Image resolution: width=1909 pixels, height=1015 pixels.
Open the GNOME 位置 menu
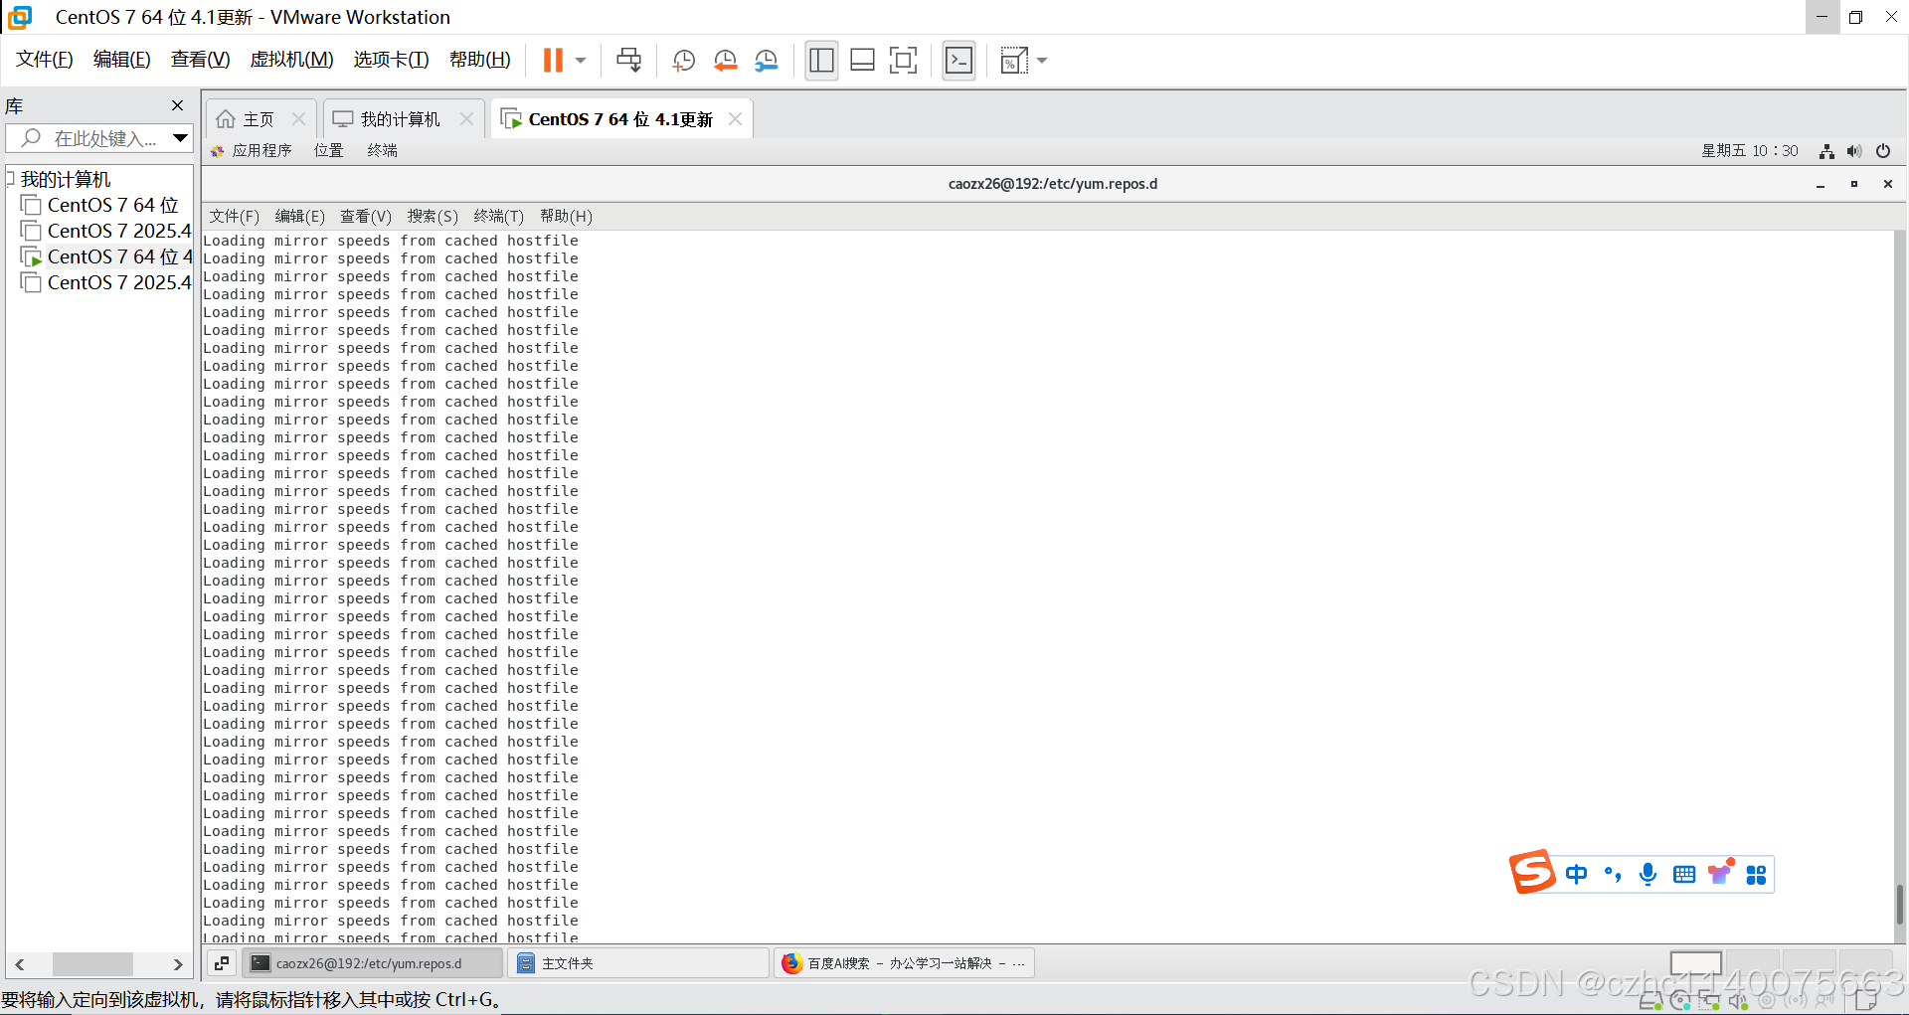pos(328,150)
